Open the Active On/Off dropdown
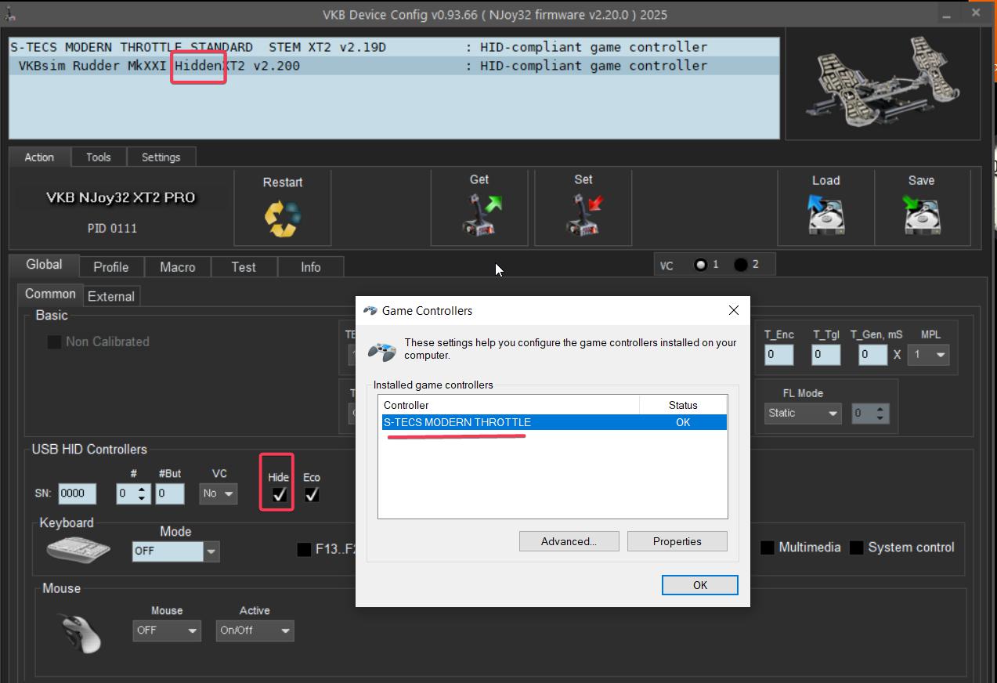The width and height of the screenshot is (997, 683). coord(255,631)
